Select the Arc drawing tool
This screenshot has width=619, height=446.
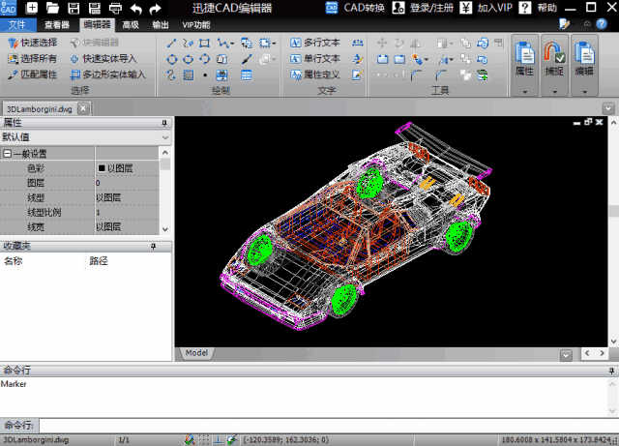point(204,59)
